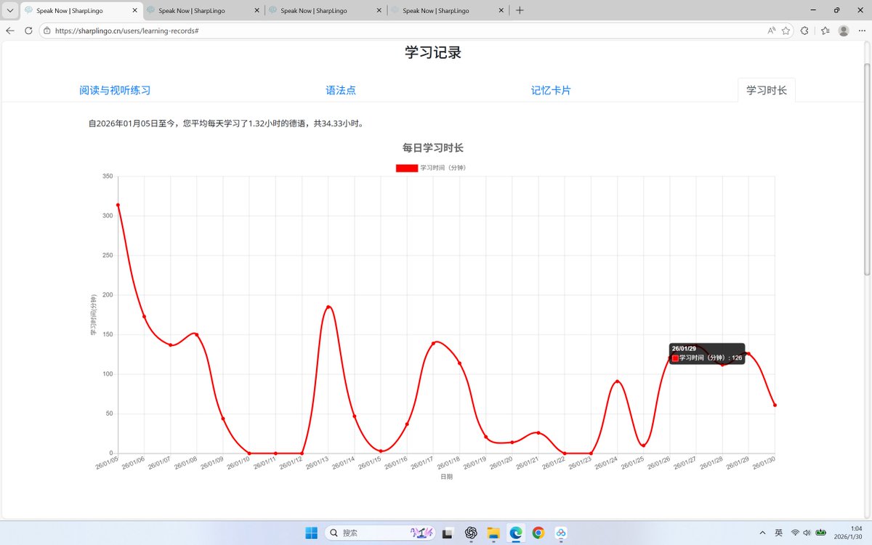Click the average study time summary sentence
The width and height of the screenshot is (872, 545).
click(x=226, y=124)
